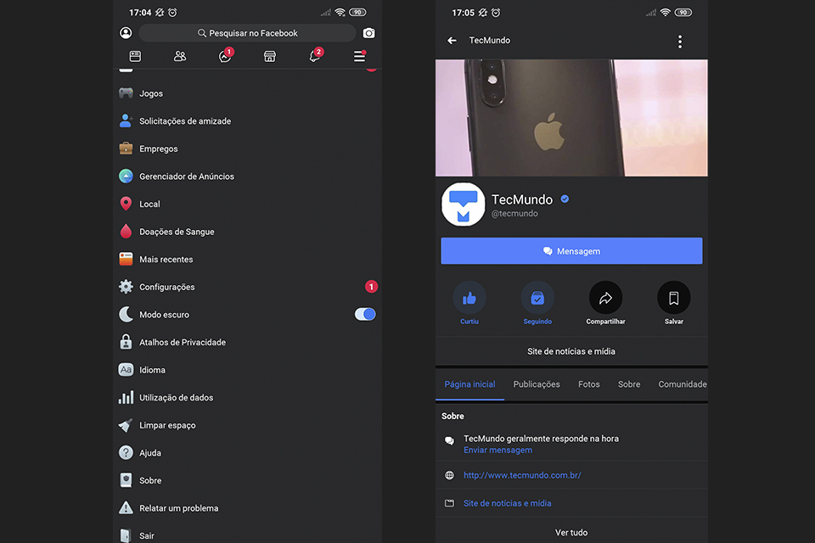Click the category folder icon beside Site de notícias

pos(450,503)
